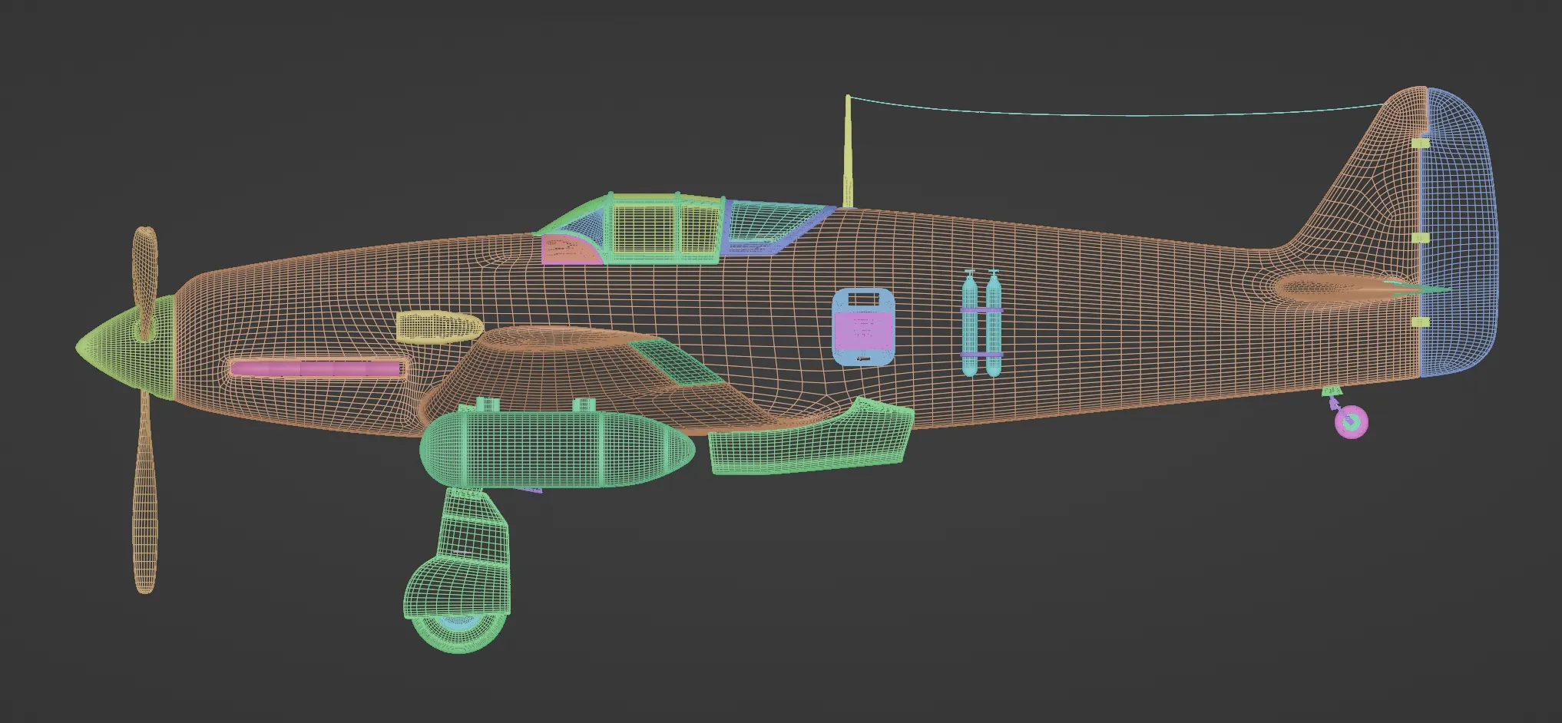Select the yellow antenna mast
The image size is (1562, 723).
pyautogui.click(x=848, y=151)
